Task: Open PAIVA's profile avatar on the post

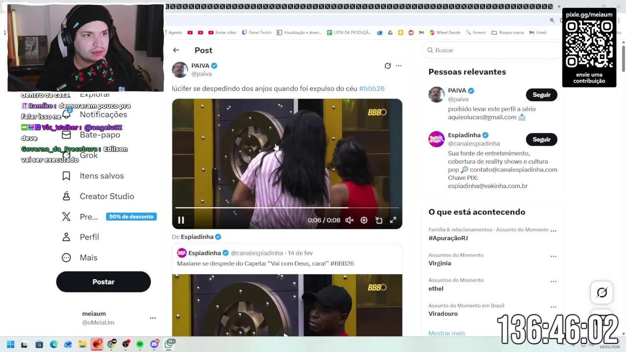Action: tap(180, 69)
